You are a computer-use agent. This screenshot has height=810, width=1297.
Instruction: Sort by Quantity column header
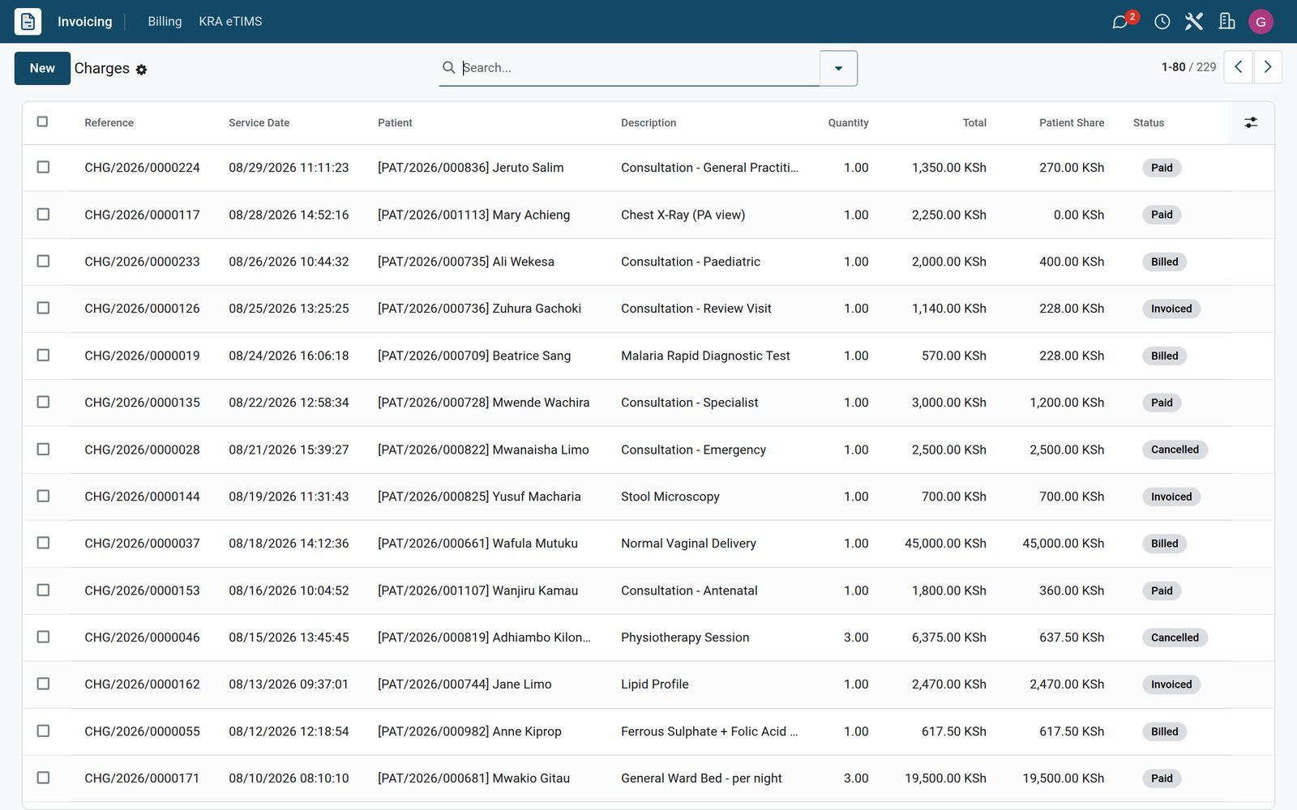pyautogui.click(x=848, y=123)
